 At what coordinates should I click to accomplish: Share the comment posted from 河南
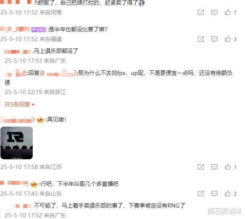click(201, 12)
